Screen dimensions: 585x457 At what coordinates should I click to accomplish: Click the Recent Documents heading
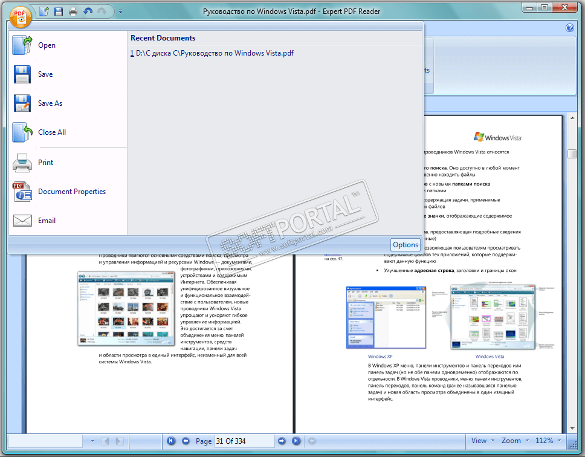[x=163, y=38]
